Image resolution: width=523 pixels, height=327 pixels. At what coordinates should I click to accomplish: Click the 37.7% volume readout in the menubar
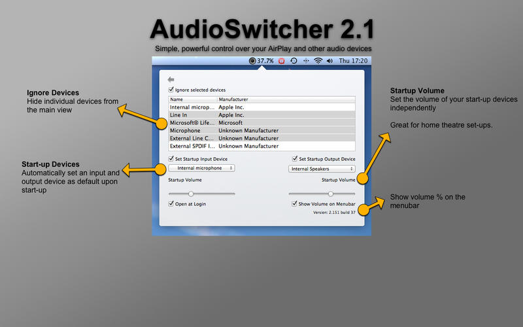point(265,61)
